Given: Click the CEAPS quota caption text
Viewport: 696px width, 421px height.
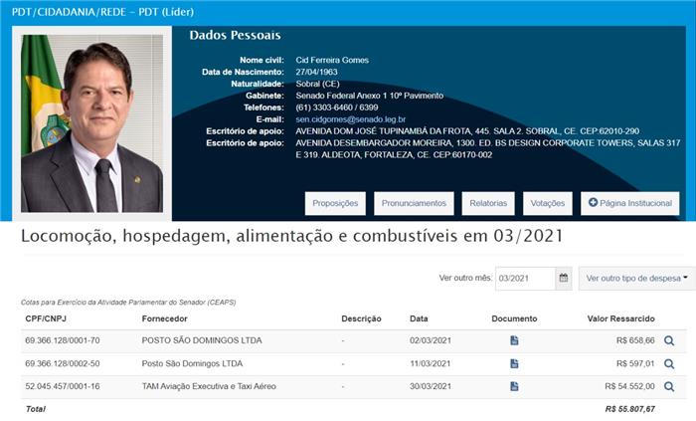Looking at the screenshot, I should point(128,303).
